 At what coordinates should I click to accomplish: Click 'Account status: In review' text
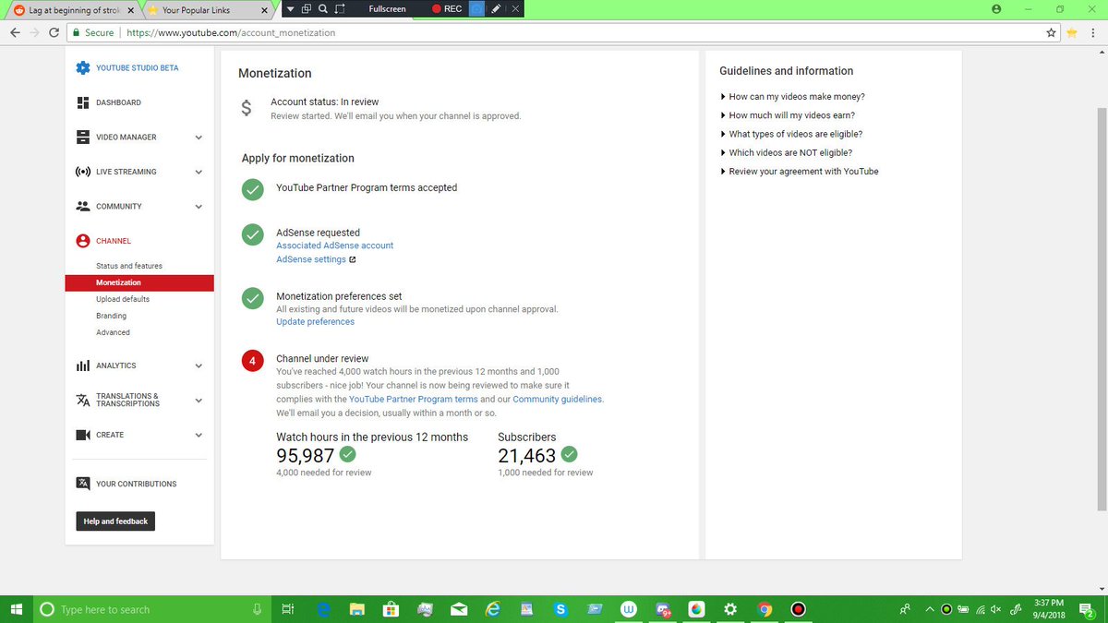pyautogui.click(x=325, y=102)
